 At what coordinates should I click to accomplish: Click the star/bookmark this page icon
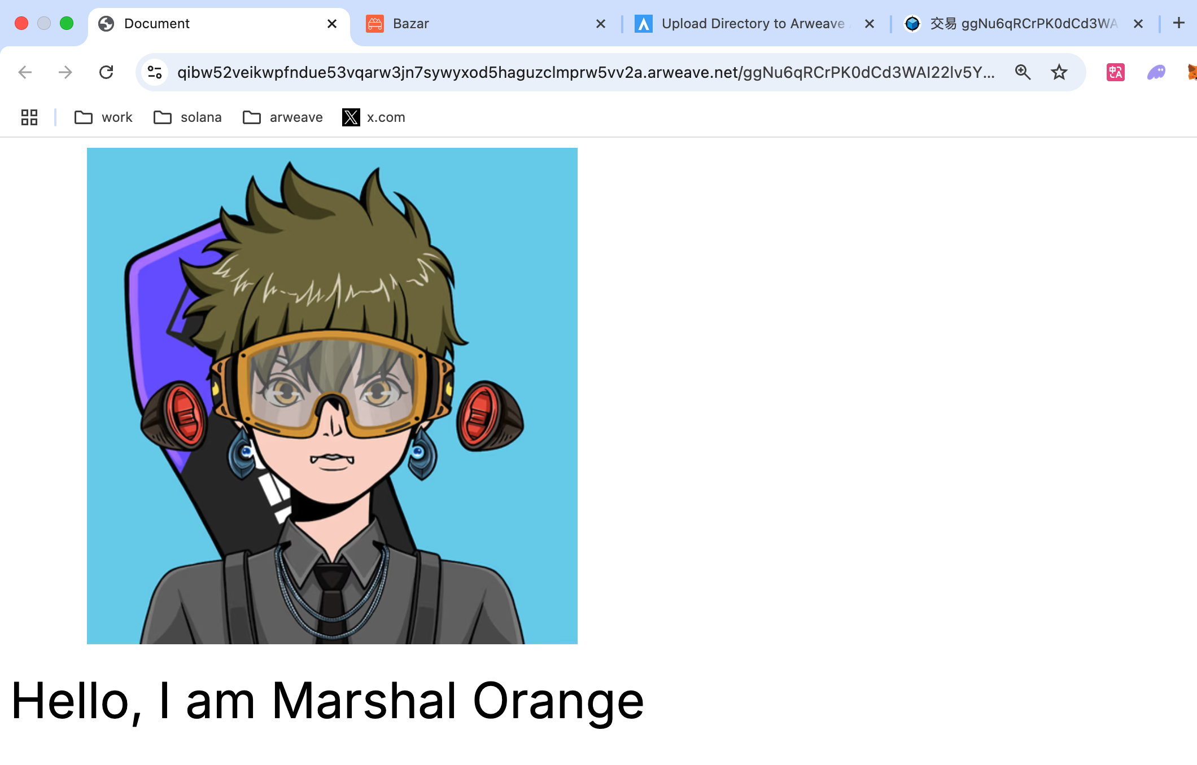pos(1059,72)
